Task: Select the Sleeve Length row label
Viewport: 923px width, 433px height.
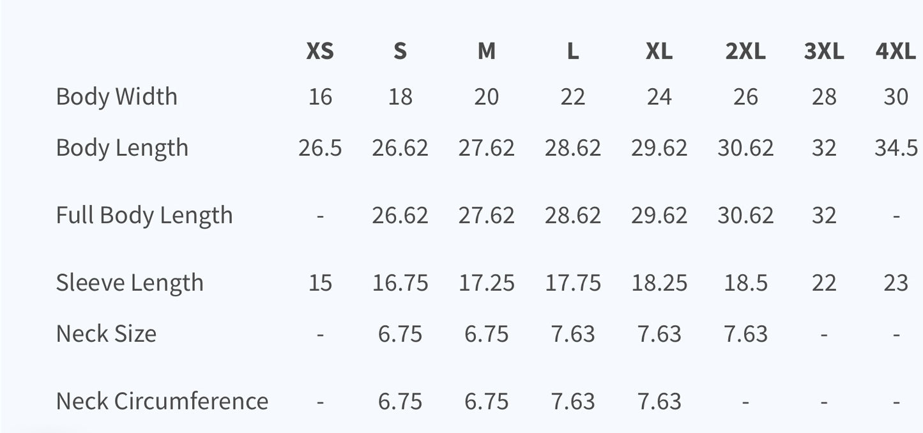Action: coord(130,282)
